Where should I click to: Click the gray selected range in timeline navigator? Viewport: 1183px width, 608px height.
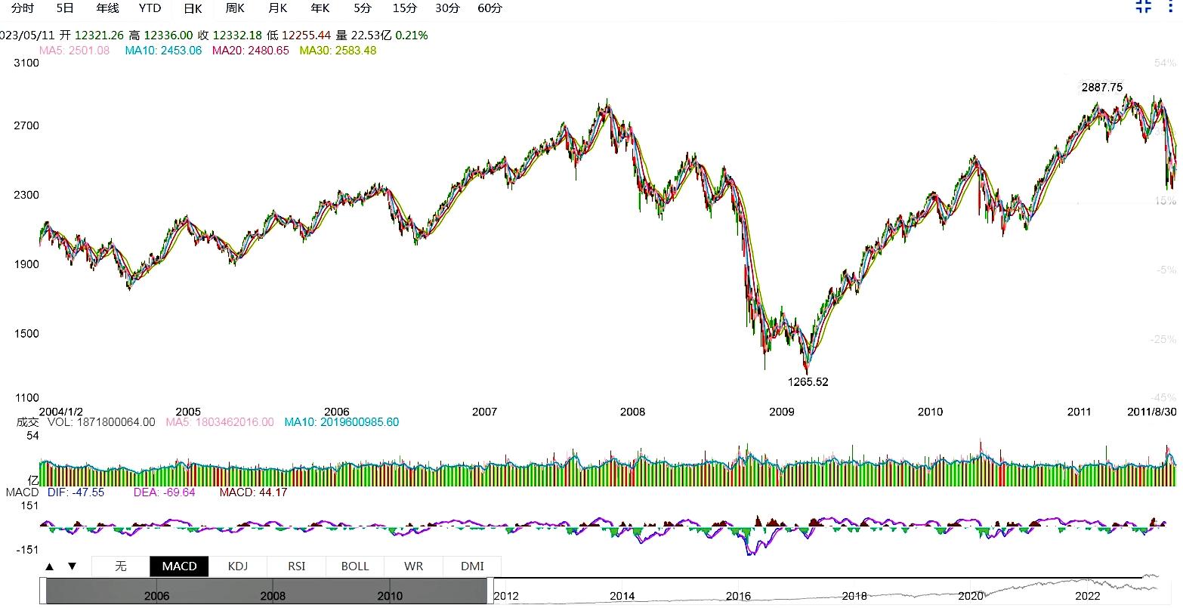[x=266, y=591]
